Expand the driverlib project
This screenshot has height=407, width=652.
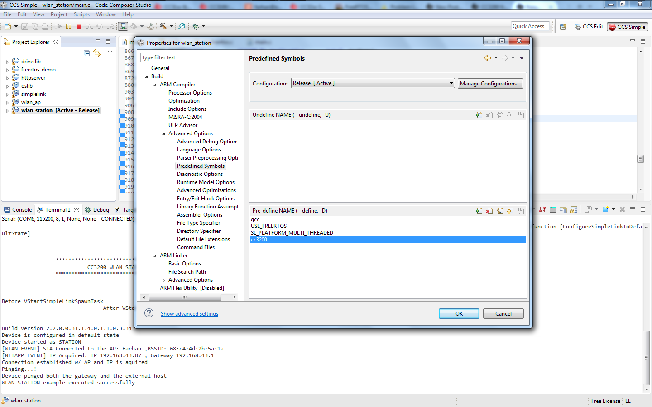(x=7, y=62)
